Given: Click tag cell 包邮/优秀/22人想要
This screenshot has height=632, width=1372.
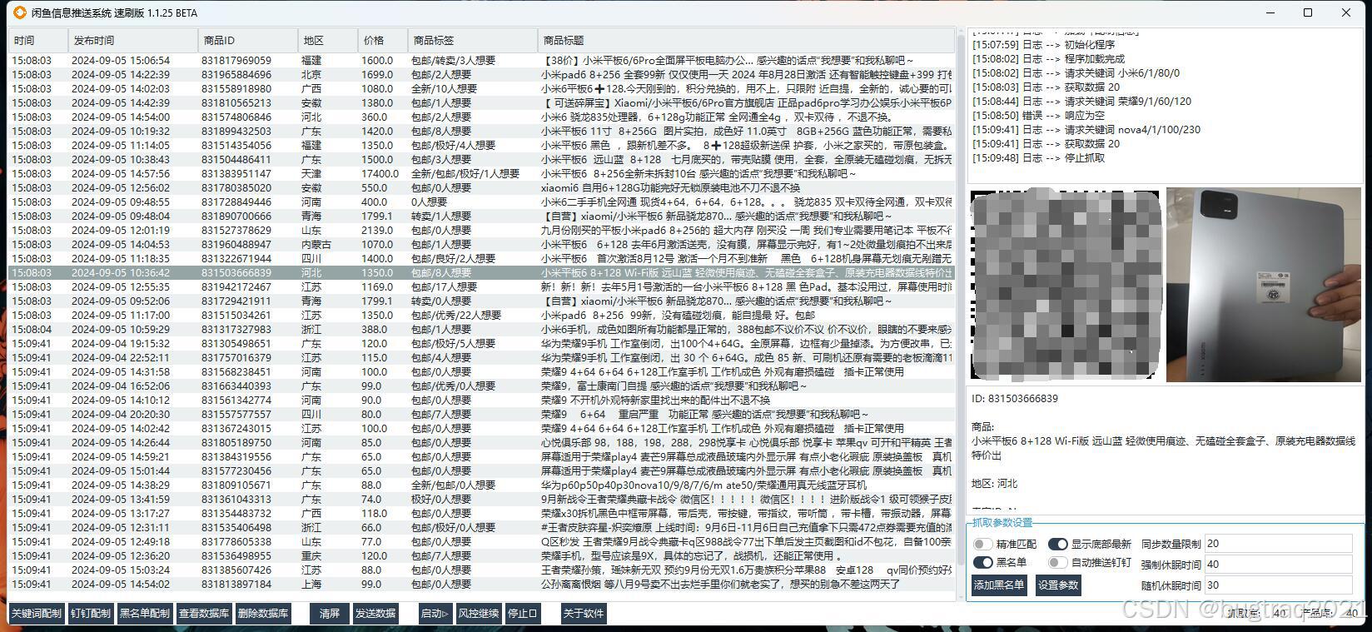Looking at the screenshot, I should coord(455,316).
